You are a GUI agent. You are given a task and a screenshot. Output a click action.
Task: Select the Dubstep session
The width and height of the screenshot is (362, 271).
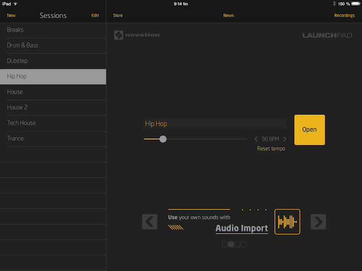53,61
